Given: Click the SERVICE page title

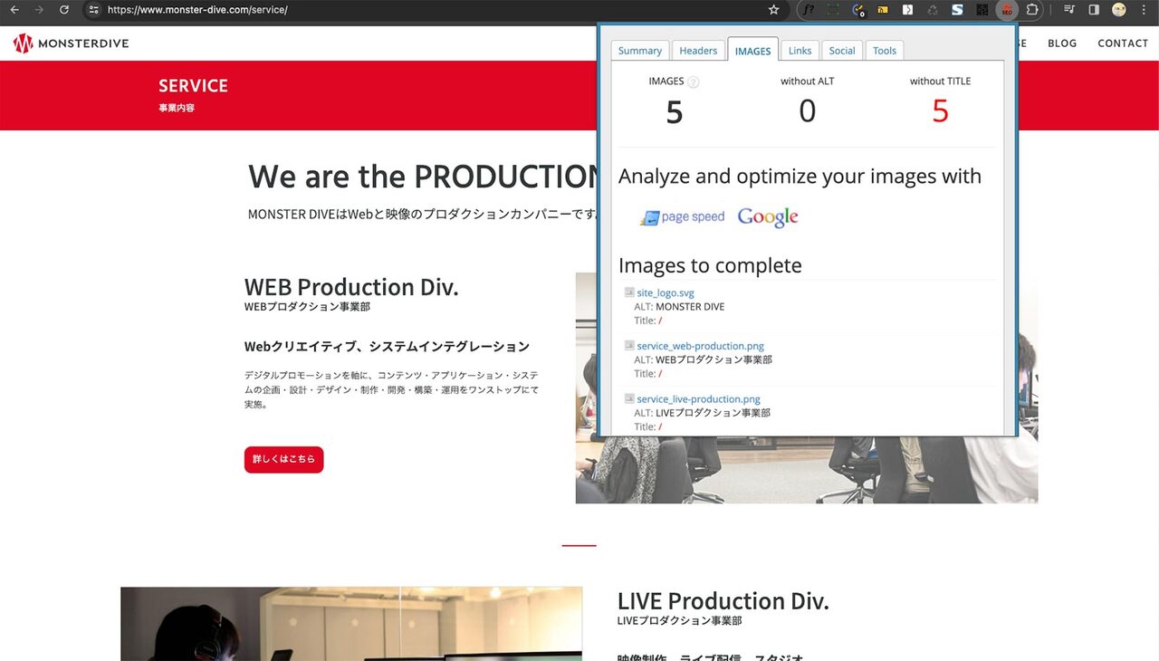Looking at the screenshot, I should 193,86.
